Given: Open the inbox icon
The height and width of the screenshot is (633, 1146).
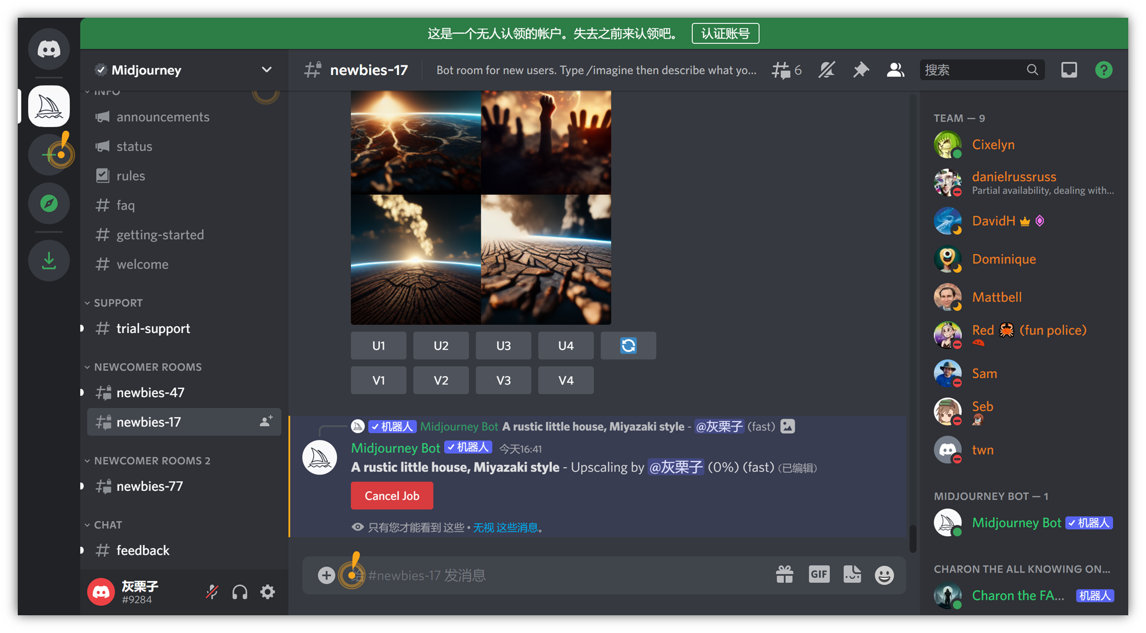Looking at the screenshot, I should 1069,70.
